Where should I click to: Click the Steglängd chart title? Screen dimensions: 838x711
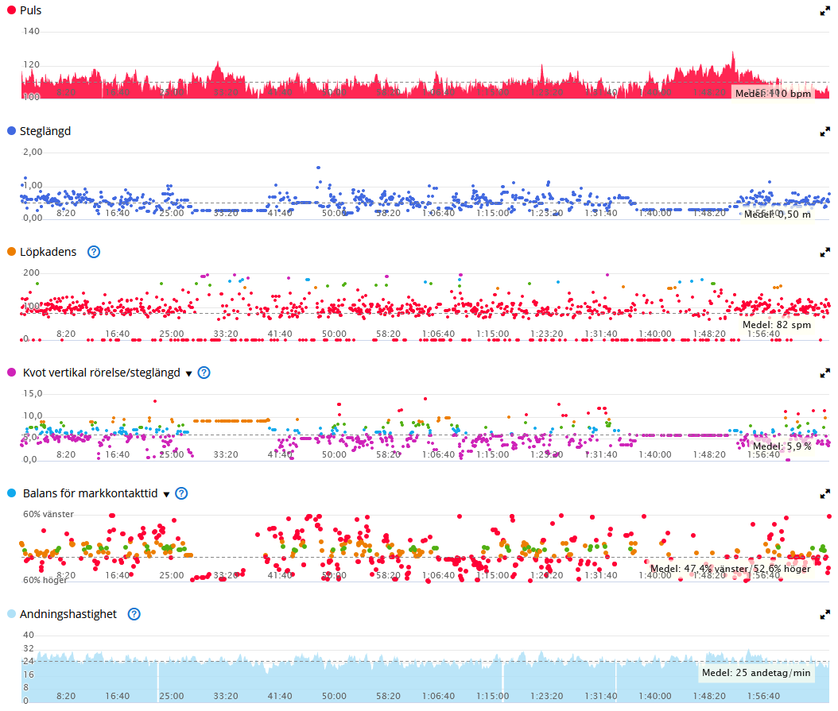(x=45, y=131)
